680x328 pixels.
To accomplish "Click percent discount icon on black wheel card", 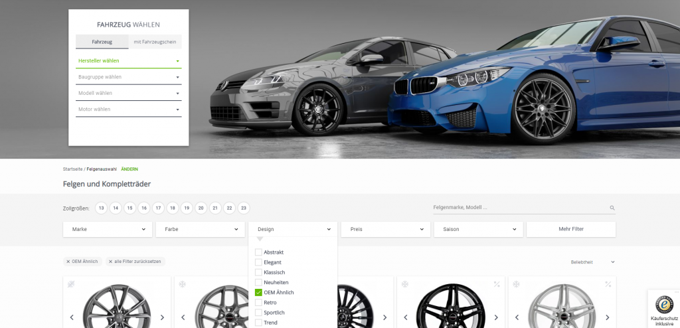I will (497, 284).
